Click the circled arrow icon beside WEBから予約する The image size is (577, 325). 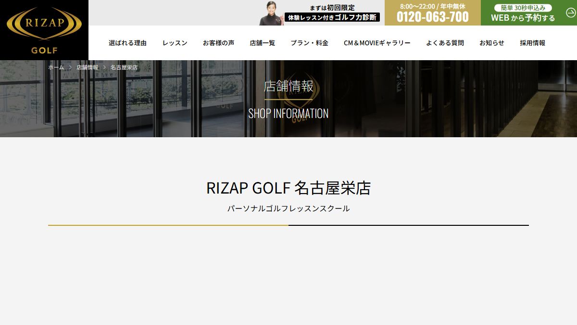571,13
